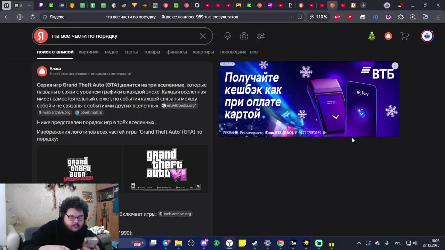Click the Алиса avatar icon in the answer
The width and height of the screenshot is (445, 250).
tap(42, 71)
